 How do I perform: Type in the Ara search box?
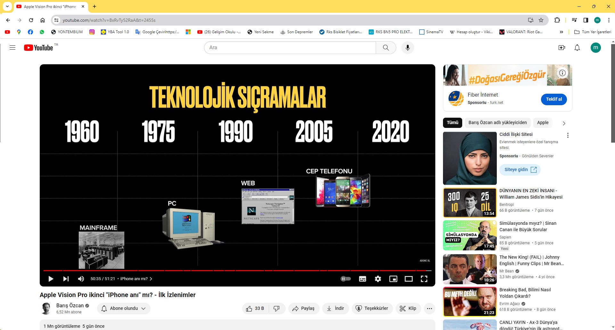click(290, 48)
